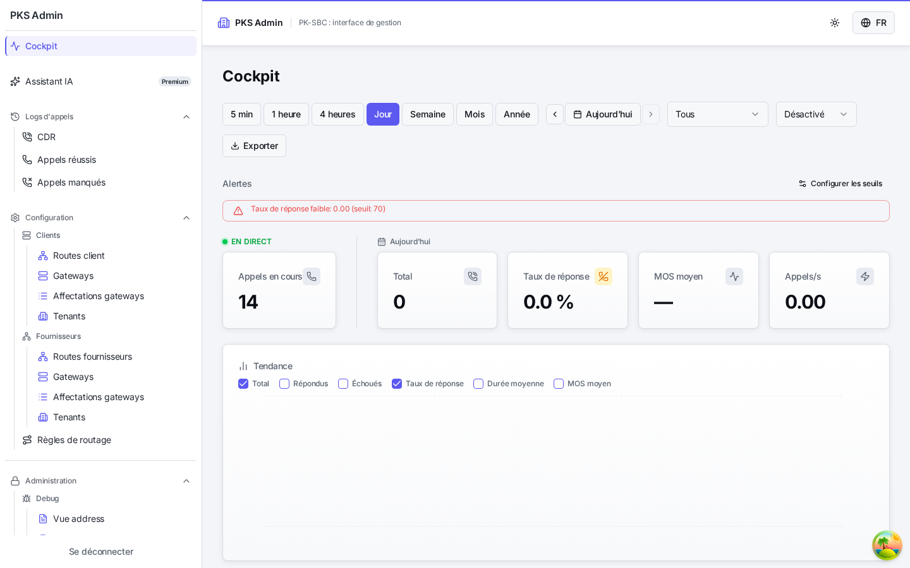Click the previous period chevron arrow
The height and width of the screenshot is (568, 910).
tap(555, 114)
